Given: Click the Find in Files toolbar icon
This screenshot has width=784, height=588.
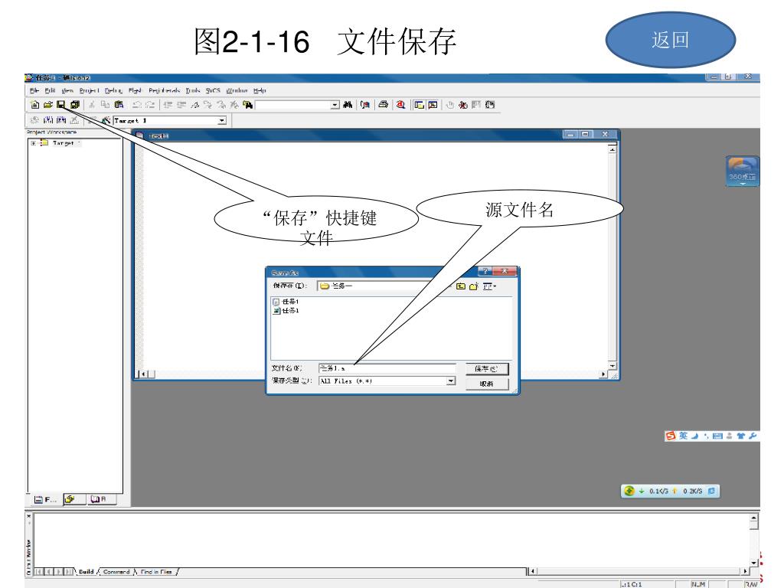Looking at the screenshot, I should click(247, 104).
